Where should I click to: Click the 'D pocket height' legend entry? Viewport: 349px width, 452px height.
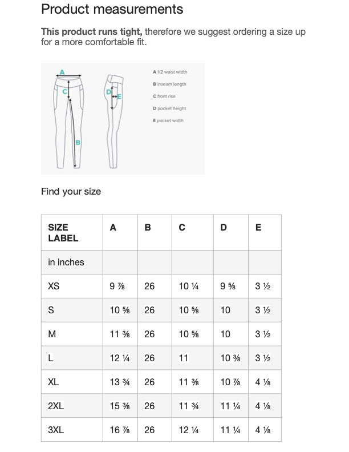(x=169, y=108)
